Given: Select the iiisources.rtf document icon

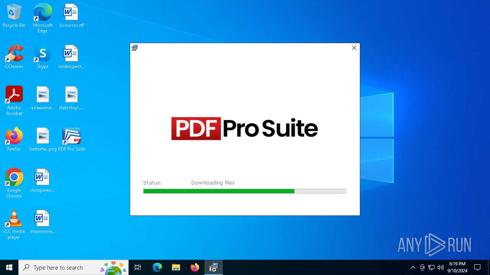Looking at the screenshot, I should (x=71, y=16).
